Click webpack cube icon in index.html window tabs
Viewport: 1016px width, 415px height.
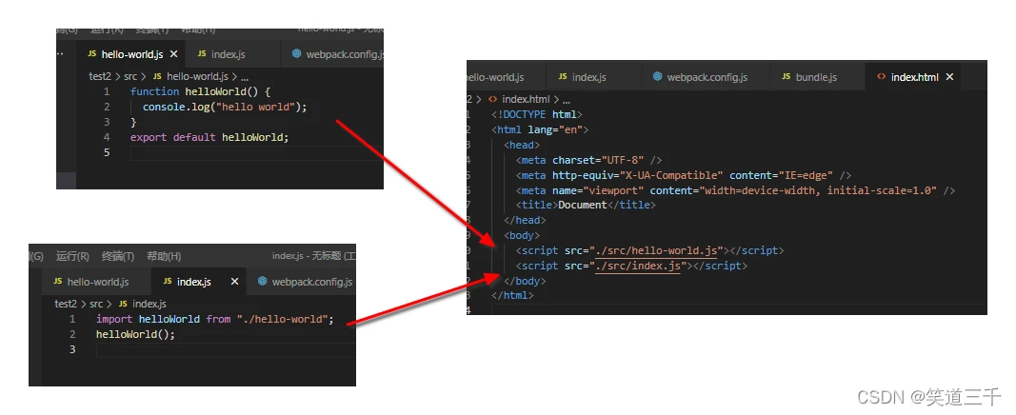point(657,76)
